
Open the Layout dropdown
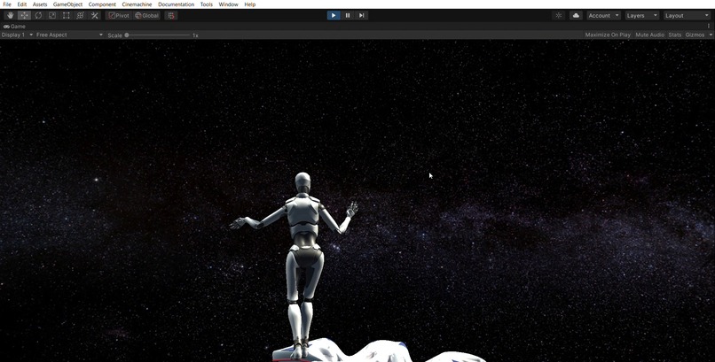click(x=687, y=15)
